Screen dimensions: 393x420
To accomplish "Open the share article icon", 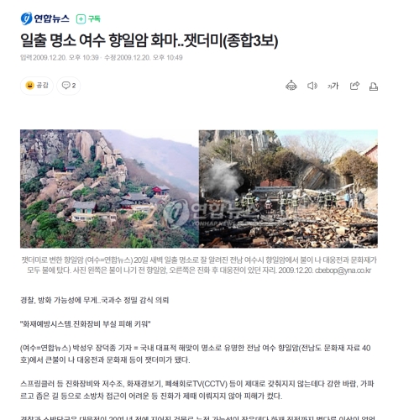I will (x=354, y=86).
